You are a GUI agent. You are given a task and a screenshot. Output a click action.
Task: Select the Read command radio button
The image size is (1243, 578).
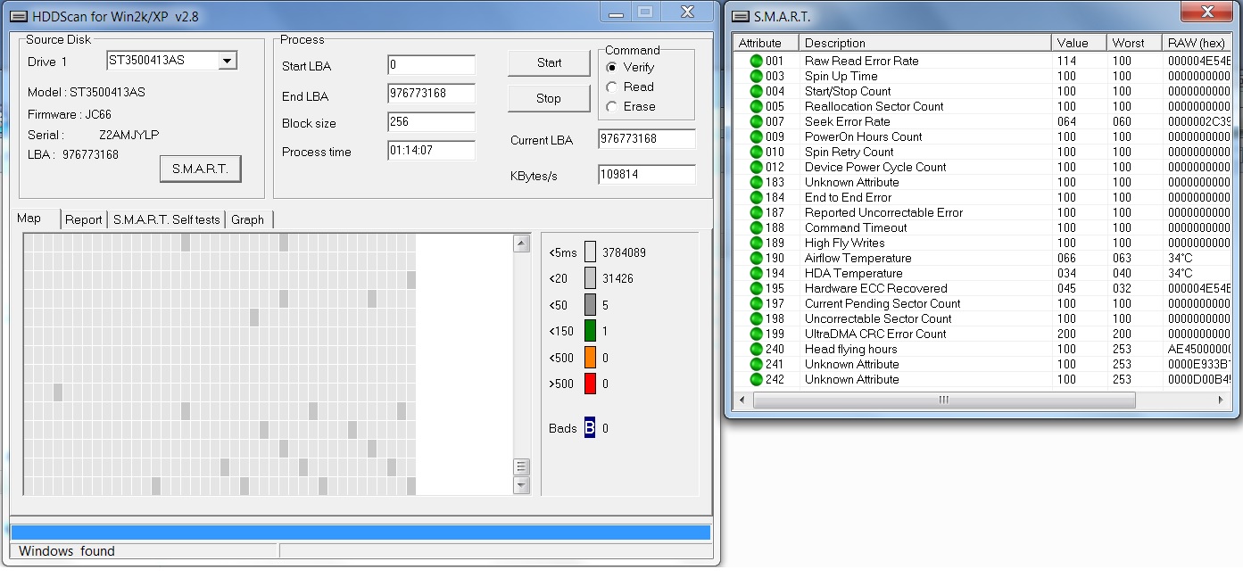(612, 87)
